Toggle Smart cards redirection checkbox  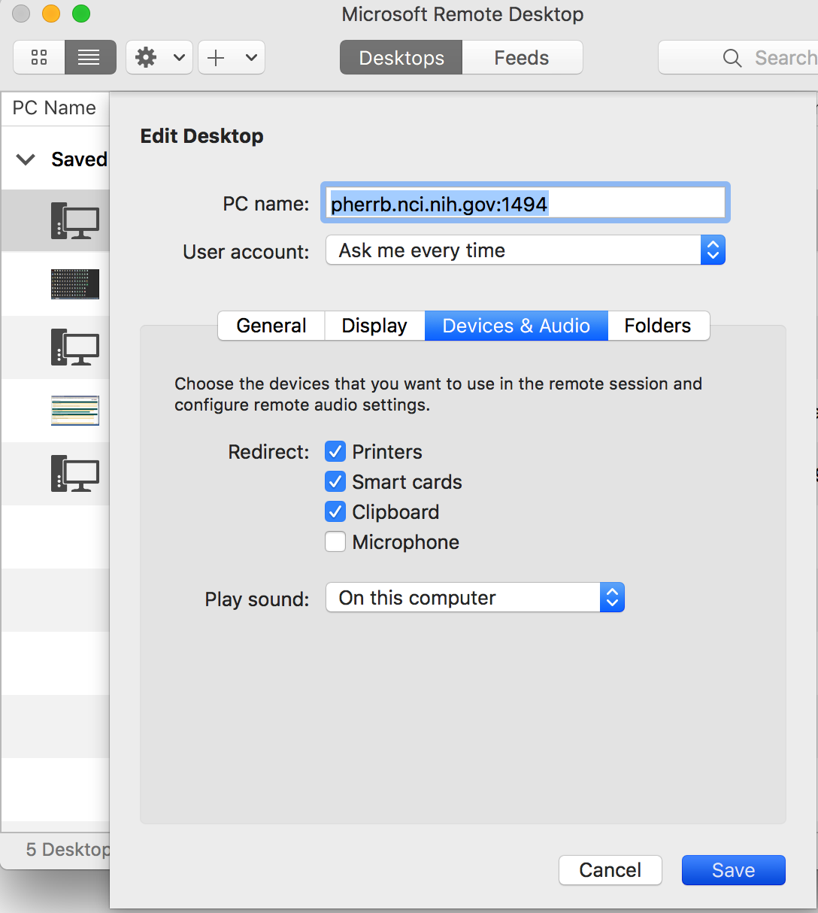tap(335, 482)
